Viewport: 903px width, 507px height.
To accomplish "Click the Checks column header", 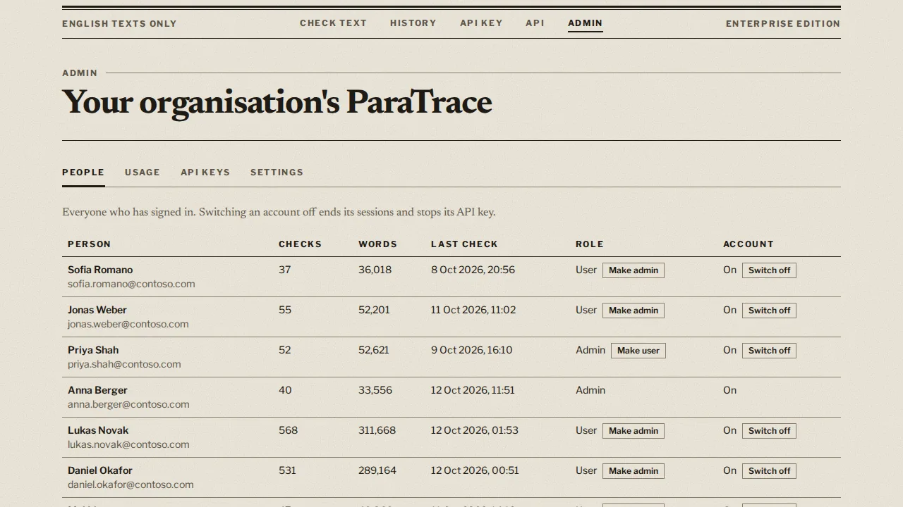I will [x=301, y=244].
